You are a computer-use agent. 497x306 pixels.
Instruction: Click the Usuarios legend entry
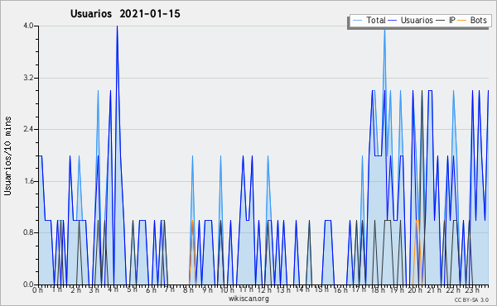pos(411,20)
